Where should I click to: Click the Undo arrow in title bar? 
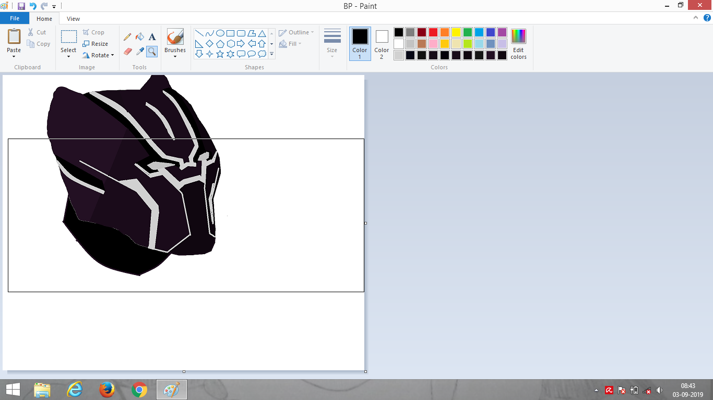pos(33,6)
